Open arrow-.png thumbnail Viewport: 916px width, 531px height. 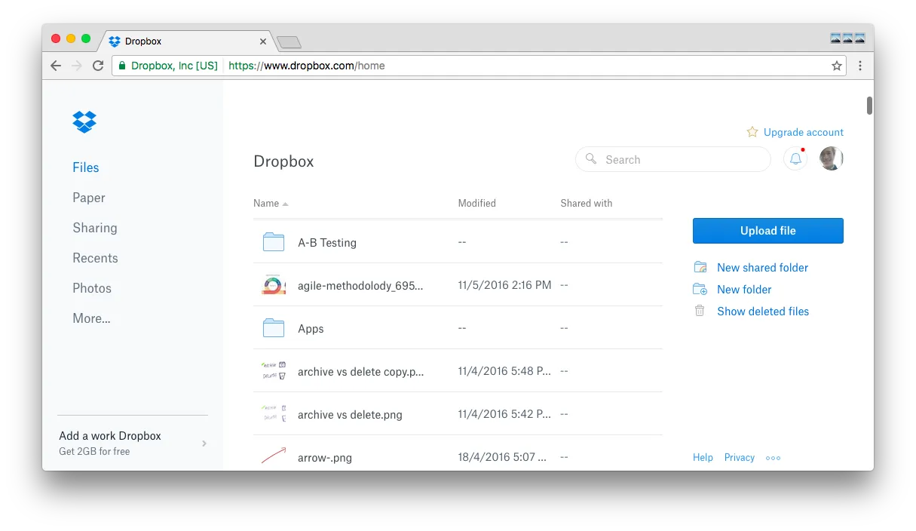tap(274, 456)
